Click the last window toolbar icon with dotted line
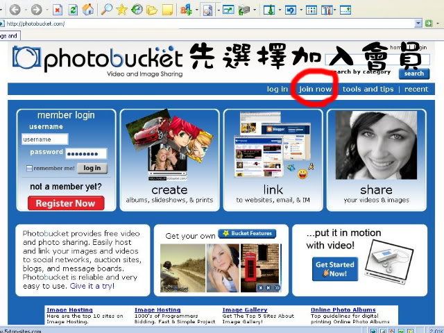Image resolution: width=444 pixels, height=333 pixels. click(345, 10)
